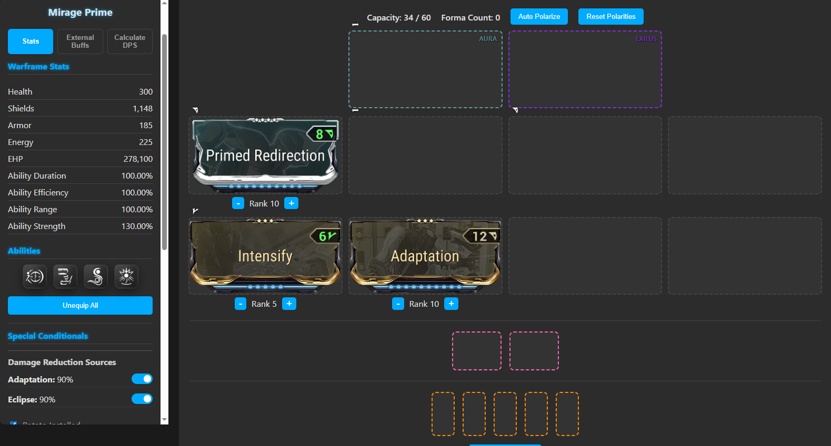
Task: Click the Health value 300
Action: pos(146,92)
